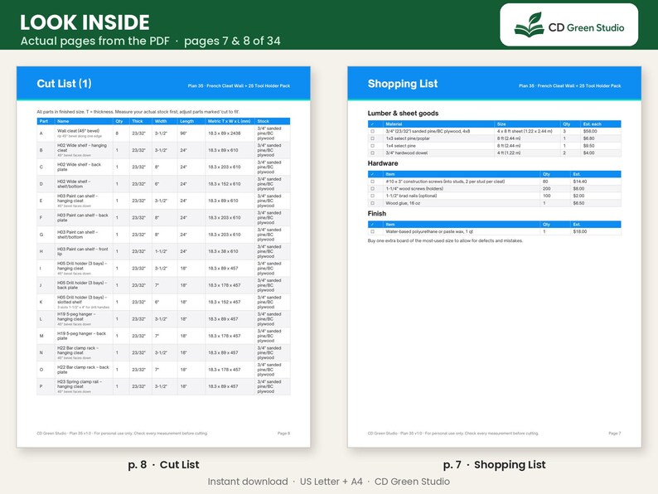Image resolution: width=658 pixels, height=494 pixels.
Task: Click 'Plan 35 · French Cleat Wall' on Shopping List header
Action: (570, 85)
